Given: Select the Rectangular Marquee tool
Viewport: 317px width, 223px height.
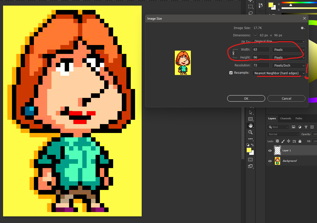Looking at the screenshot, I should (250, 7).
